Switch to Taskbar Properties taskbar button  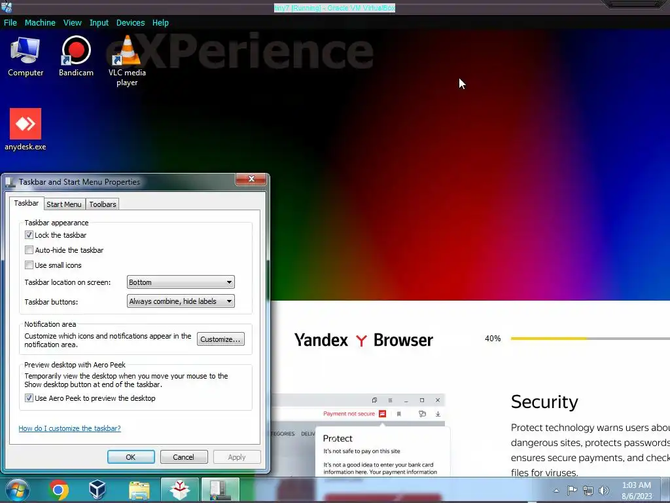coord(220,490)
